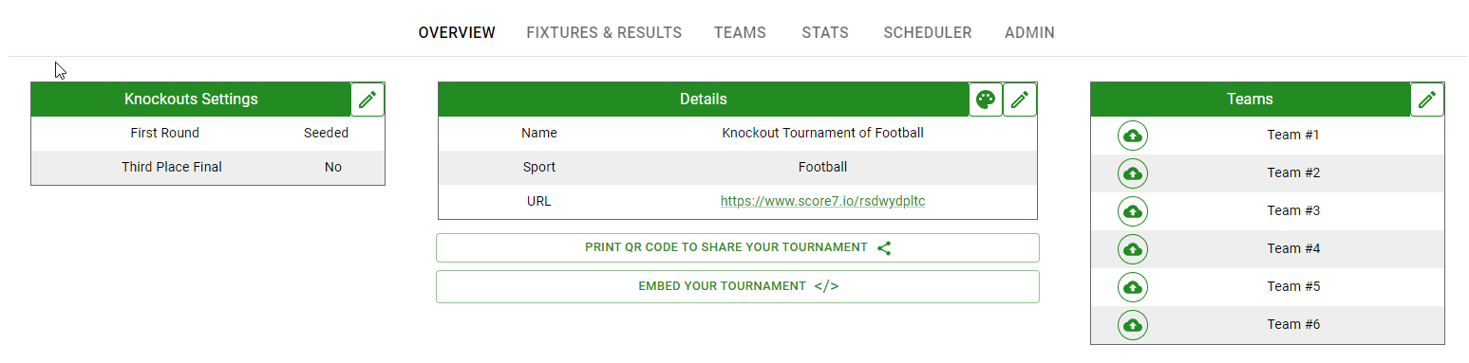This screenshot has height=363, width=1469.
Task: Edit tournament Details with pencil icon
Action: click(x=1020, y=100)
